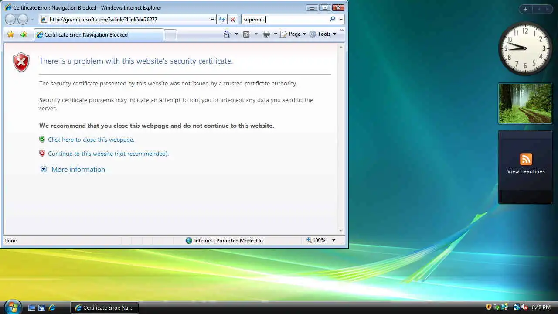Screen dimensions: 558x314
Task: Click the Done status text
Action: pyautogui.click(x=10, y=240)
